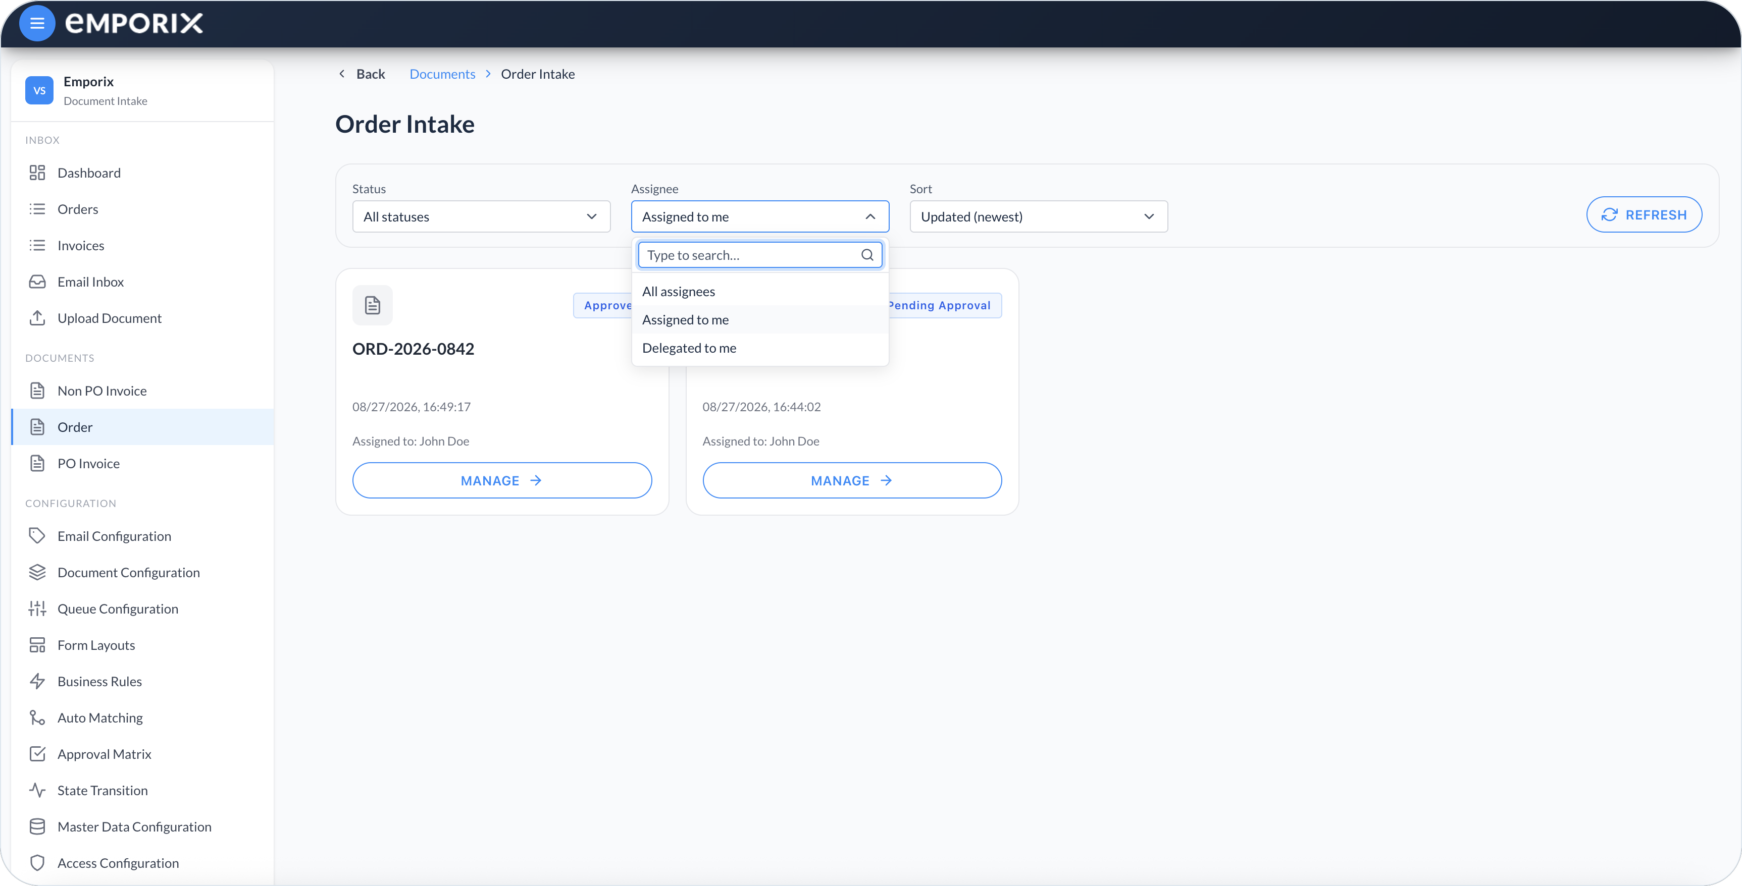
Task: Click the document icon on ORD-2026-0842 card
Action: click(373, 305)
